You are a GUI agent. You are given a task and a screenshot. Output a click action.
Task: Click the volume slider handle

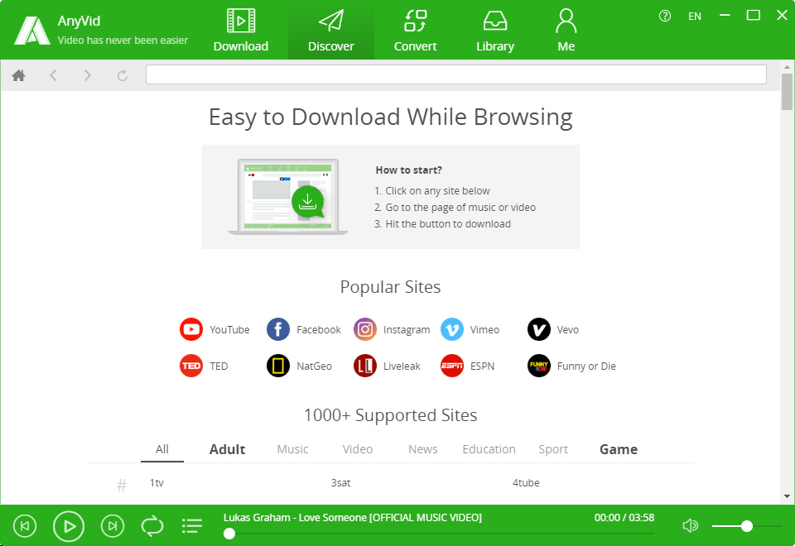pyautogui.click(x=746, y=526)
